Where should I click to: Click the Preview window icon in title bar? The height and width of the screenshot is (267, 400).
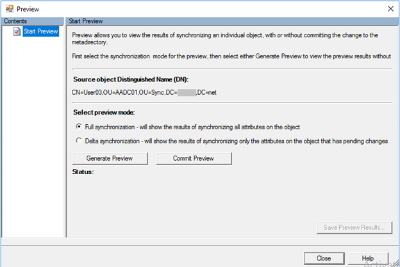click(8, 8)
